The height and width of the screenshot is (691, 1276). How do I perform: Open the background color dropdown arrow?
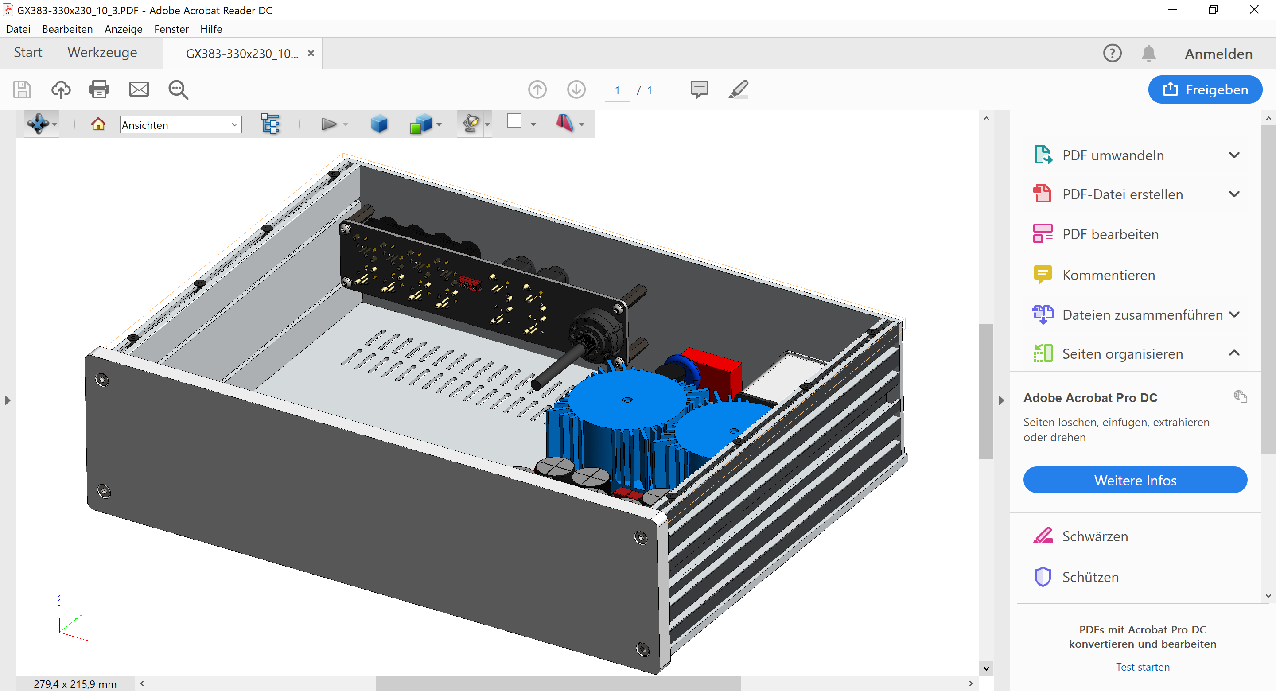pyautogui.click(x=533, y=124)
